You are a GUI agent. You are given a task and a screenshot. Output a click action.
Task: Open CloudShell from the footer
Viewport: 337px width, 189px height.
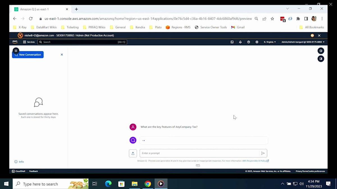coord(19,171)
